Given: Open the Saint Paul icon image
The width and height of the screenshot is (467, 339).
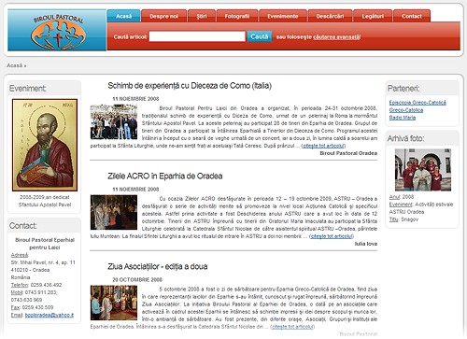Looking at the screenshot, I should point(45,145).
